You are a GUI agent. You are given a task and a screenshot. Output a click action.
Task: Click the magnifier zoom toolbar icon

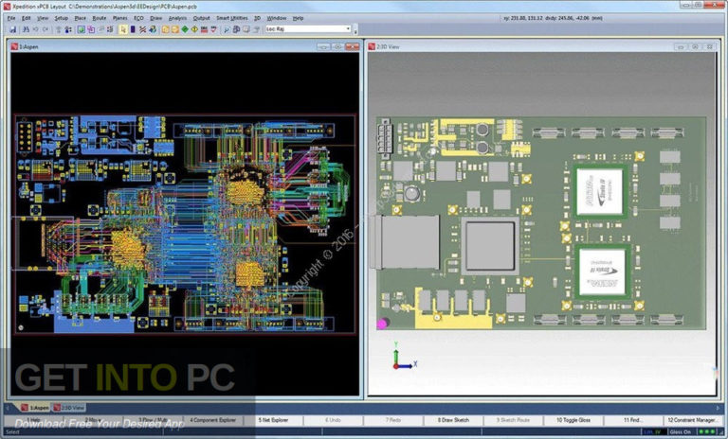click(x=227, y=29)
